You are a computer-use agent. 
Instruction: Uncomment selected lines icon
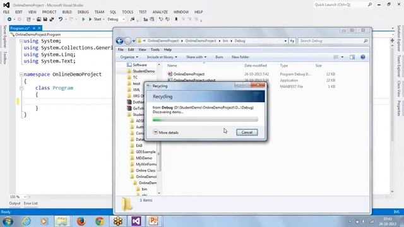167,20
